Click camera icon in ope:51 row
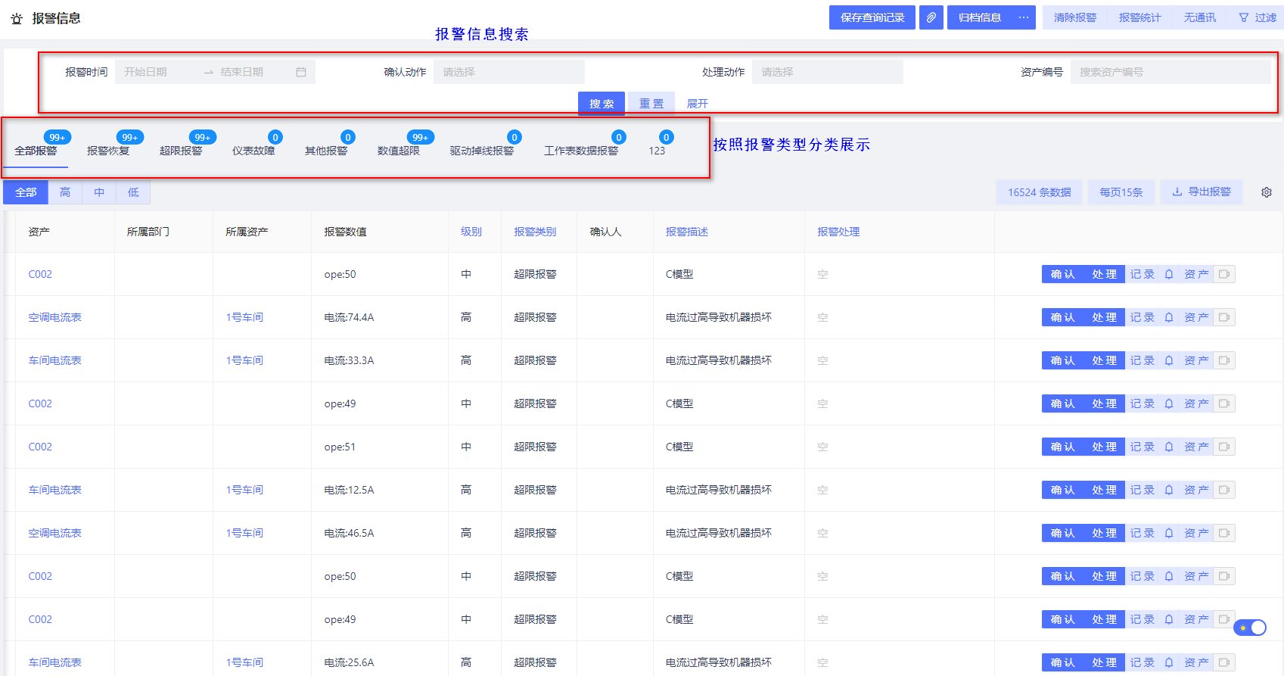The image size is (1284, 676). coord(1224,447)
